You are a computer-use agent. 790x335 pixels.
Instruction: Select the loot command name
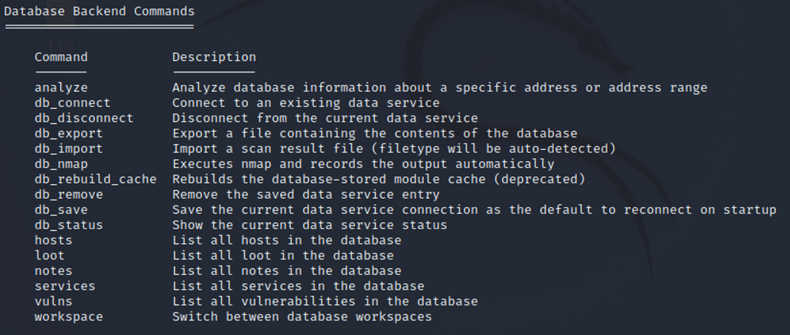coord(49,256)
